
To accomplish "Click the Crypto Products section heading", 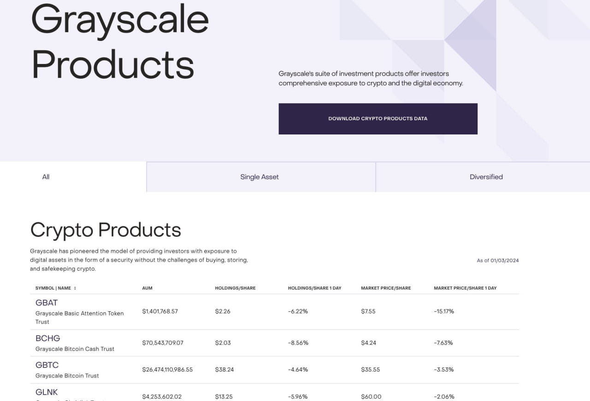I will click(x=106, y=230).
